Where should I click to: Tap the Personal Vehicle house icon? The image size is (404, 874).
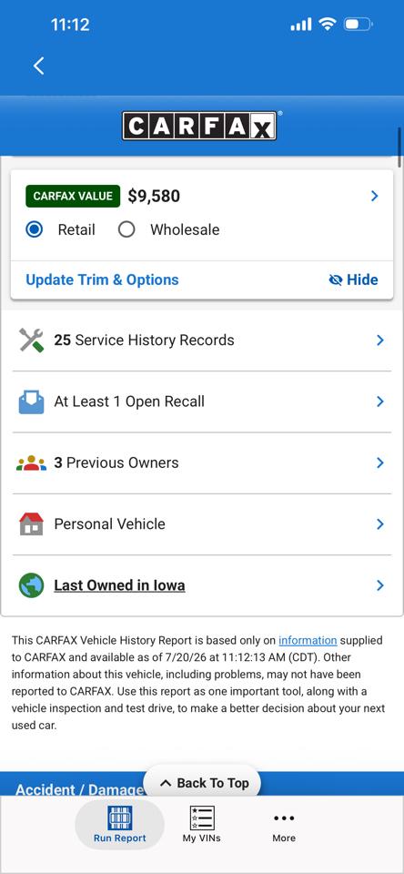pos(31,524)
